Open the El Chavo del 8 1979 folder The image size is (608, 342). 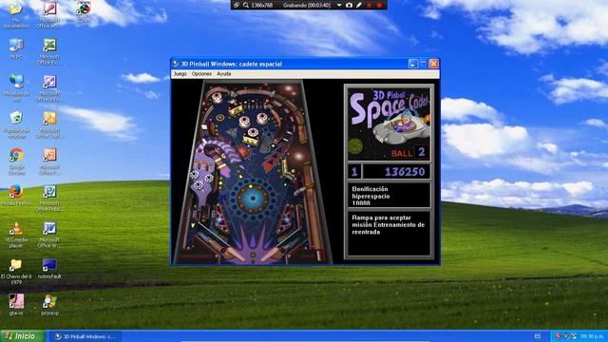pos(16,272)
